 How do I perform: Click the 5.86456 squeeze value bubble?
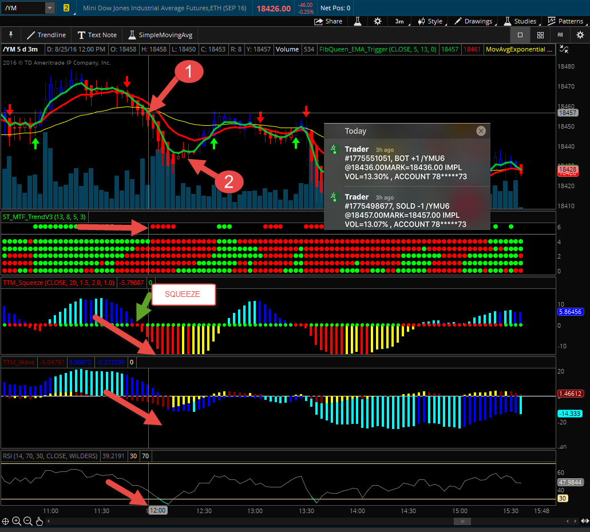tap(570, 312)
